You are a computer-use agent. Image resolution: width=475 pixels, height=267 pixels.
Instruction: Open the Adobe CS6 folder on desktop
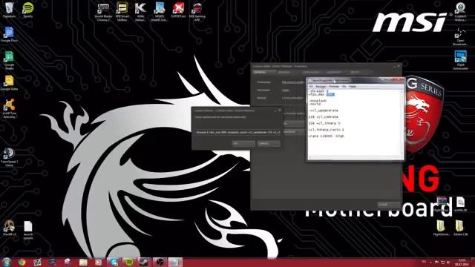click(x=460, y=228)
